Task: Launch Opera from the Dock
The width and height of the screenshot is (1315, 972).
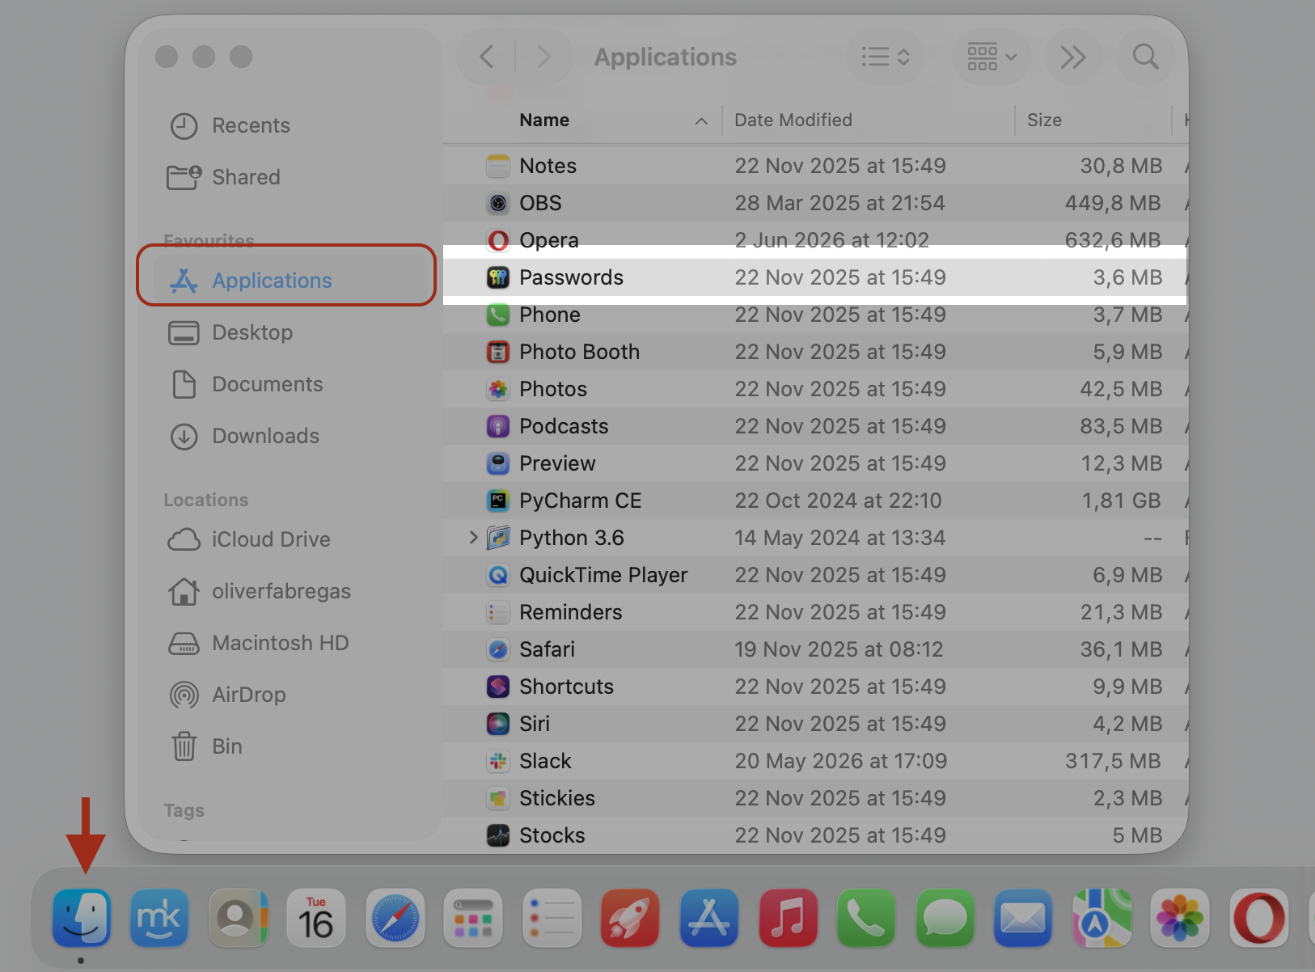Action: coord(1258,918)
